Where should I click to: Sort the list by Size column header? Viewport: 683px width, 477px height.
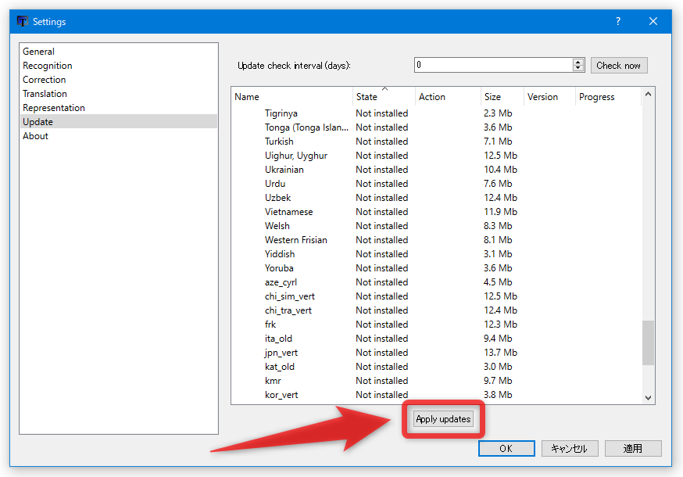(492, 97)
